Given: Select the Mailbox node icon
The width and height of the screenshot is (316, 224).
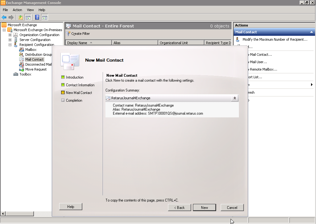Looking at the screenshot, I should [x=21, y=50].
